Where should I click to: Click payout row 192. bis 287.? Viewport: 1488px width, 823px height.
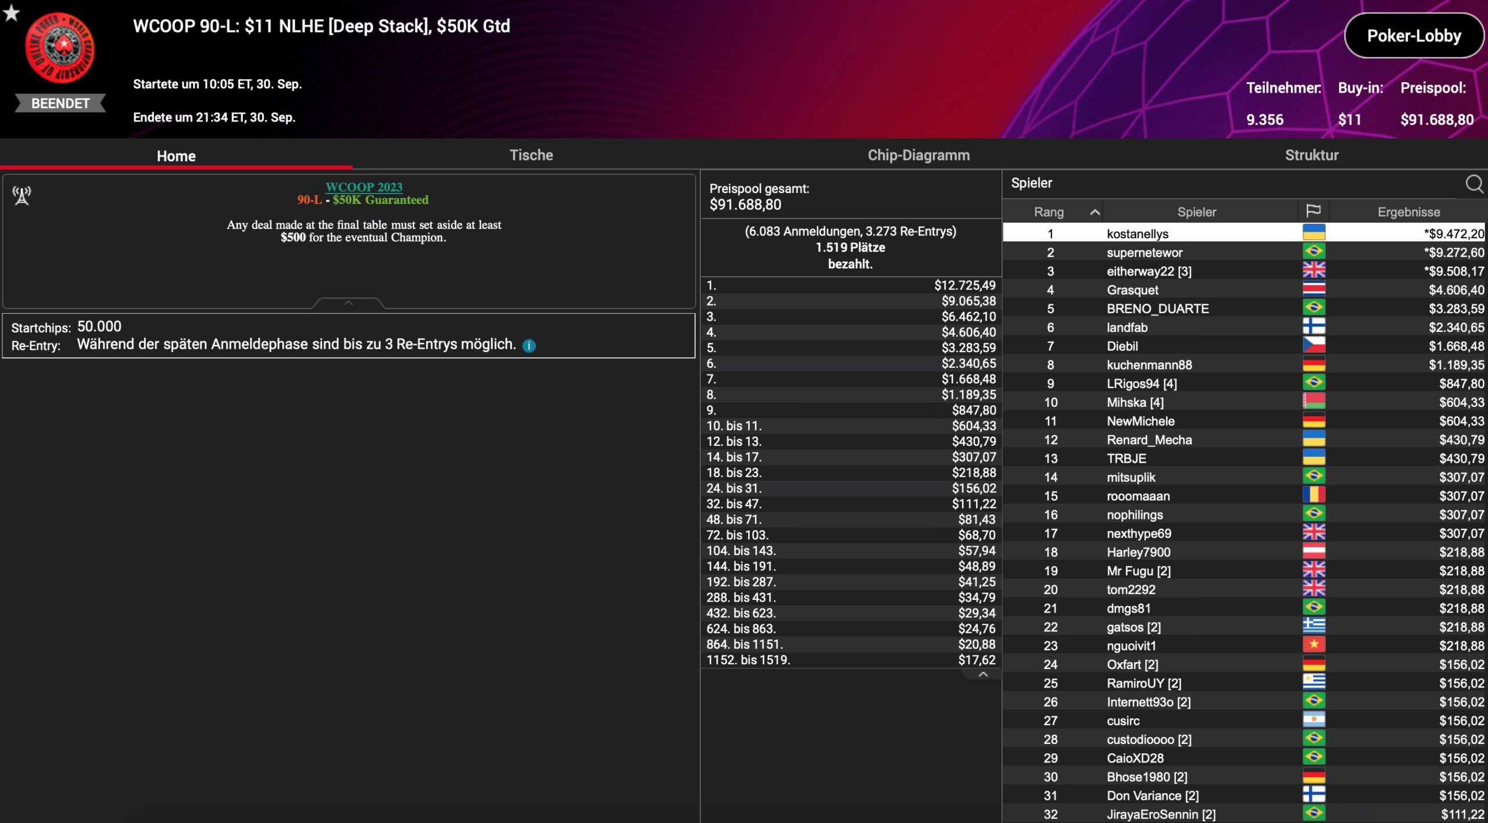[851, 581]
